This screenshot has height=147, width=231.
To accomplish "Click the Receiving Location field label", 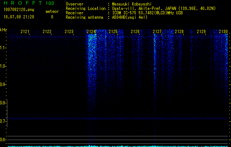I will 86,8.
